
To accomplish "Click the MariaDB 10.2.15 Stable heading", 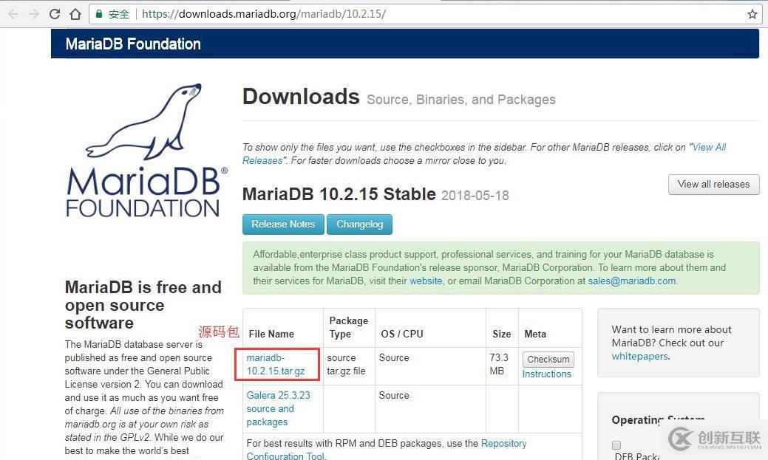I will click(x=339, y=194).
